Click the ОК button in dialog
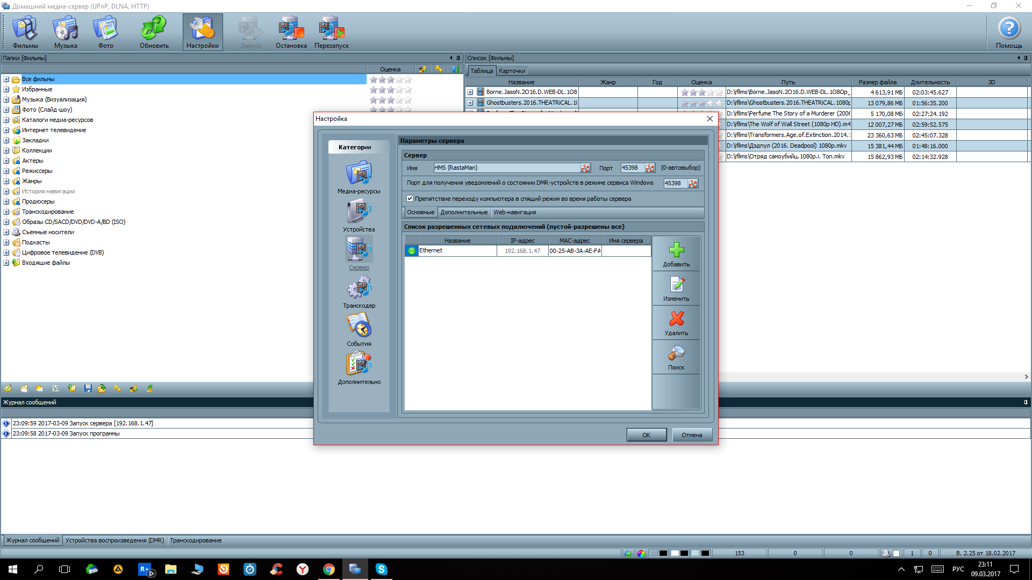The image size is (1032, 580). coord(646,435)
